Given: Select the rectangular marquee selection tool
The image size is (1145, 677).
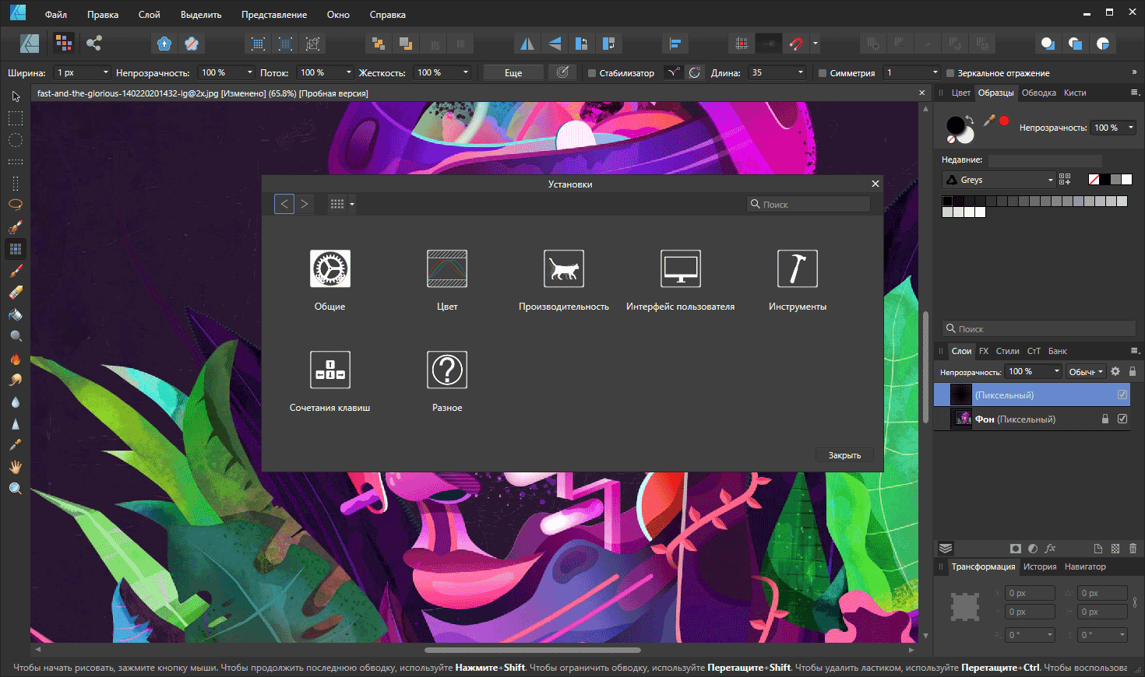Looking at the screenshot, I should [x=16, y=118].
